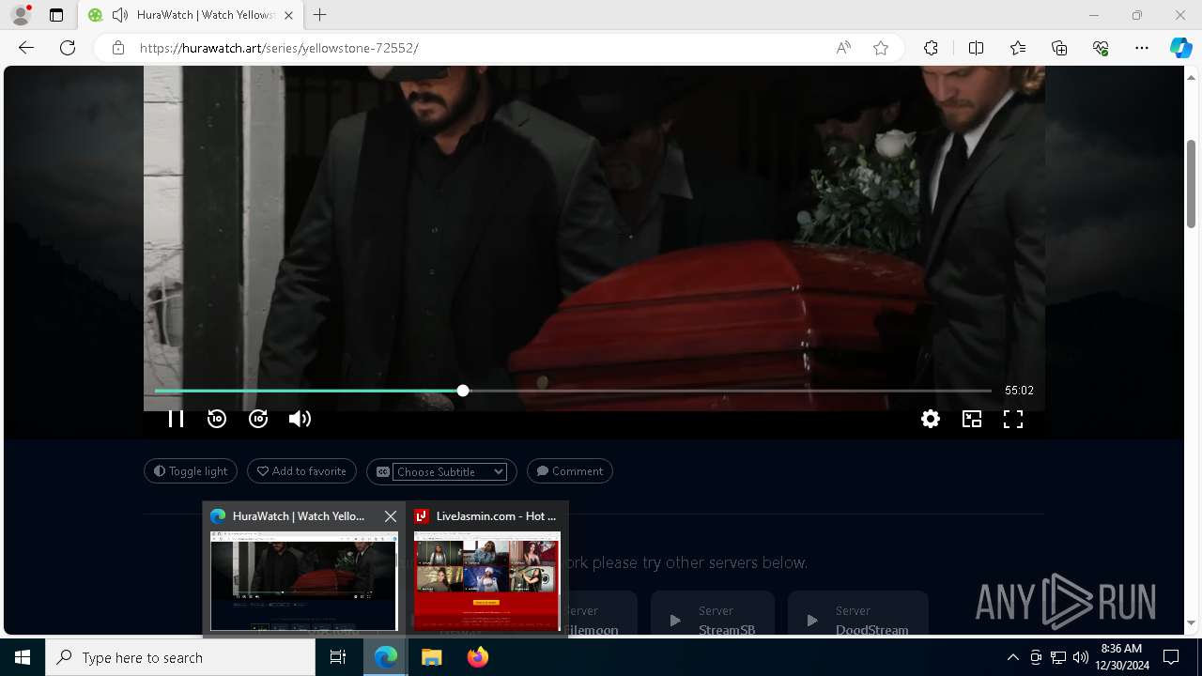This screenshot has height=676, width=1202.
Task: Switch to LiveJasmin preview thumbnail
Action: [x=487, y=581]
